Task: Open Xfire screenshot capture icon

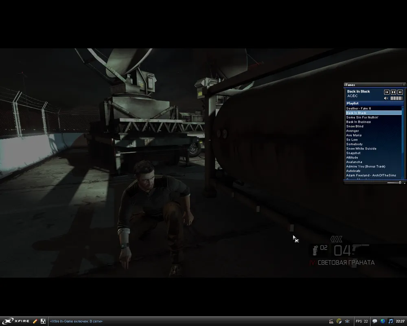Action: coord(347,321)
